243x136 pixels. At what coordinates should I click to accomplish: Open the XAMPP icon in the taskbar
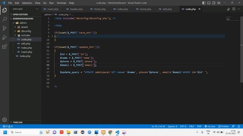[103, 132]
